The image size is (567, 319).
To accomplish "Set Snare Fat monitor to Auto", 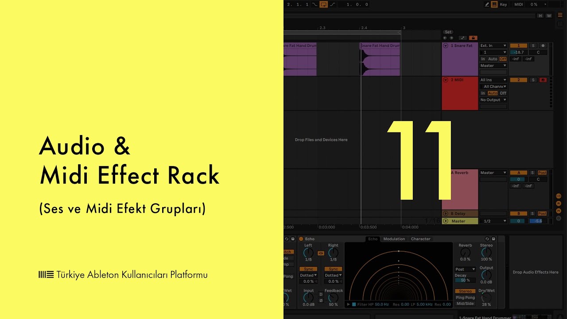I will [x=493, y=59].
